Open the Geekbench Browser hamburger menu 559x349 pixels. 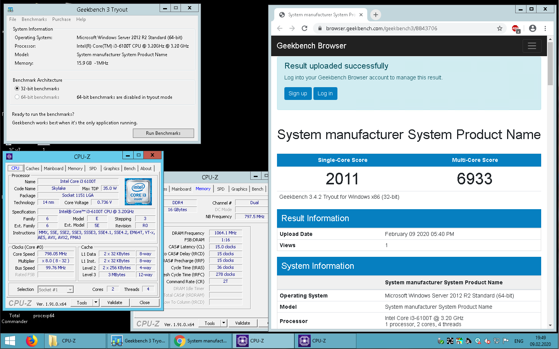[532, 46]
